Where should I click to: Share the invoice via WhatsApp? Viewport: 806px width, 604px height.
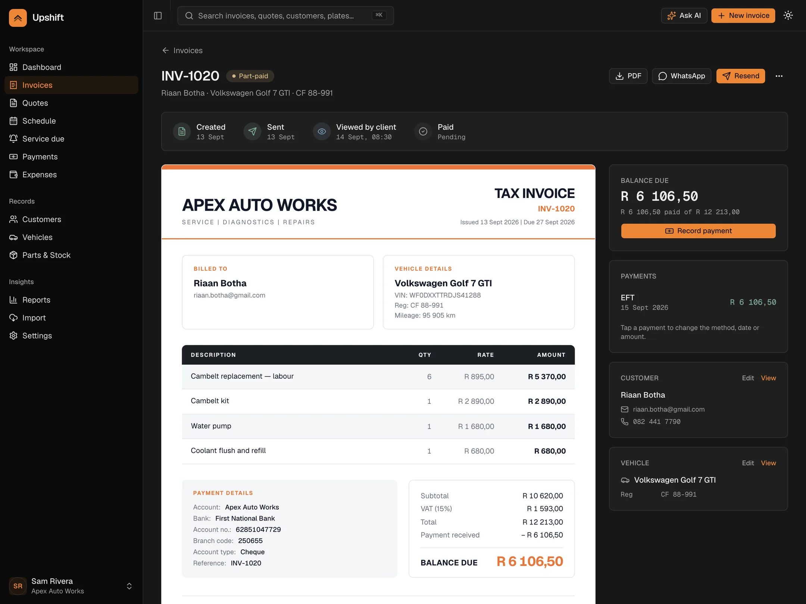[681, 76]
